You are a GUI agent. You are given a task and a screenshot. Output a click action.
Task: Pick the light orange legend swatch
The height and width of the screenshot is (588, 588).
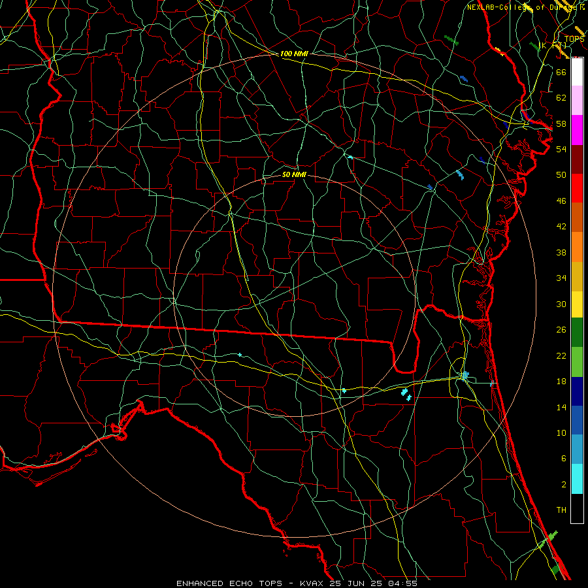(x=577, y=247)
